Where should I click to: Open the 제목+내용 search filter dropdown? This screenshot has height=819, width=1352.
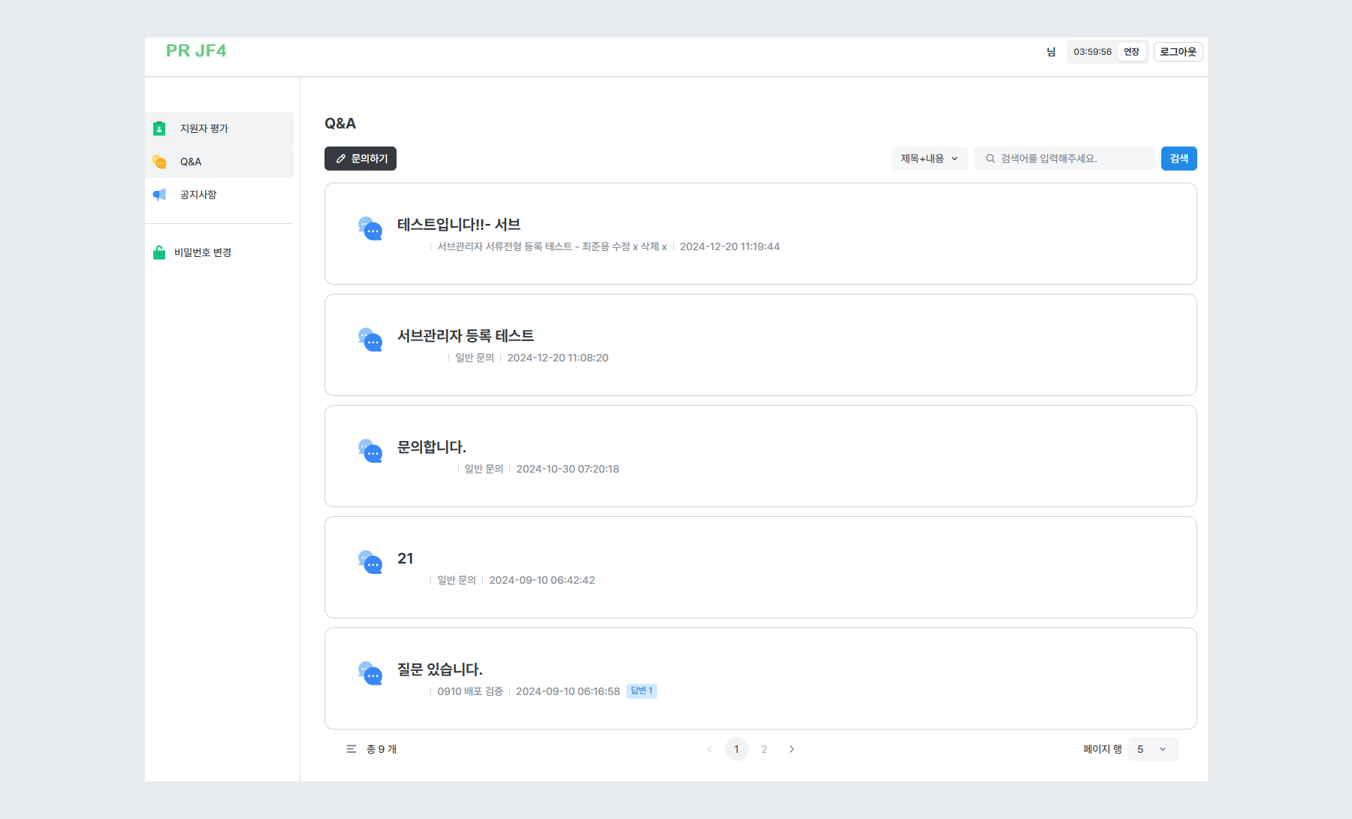point(929,159)
